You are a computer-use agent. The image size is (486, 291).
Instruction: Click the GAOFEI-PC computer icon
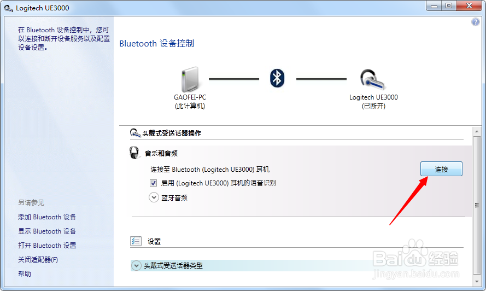[190, 79]
